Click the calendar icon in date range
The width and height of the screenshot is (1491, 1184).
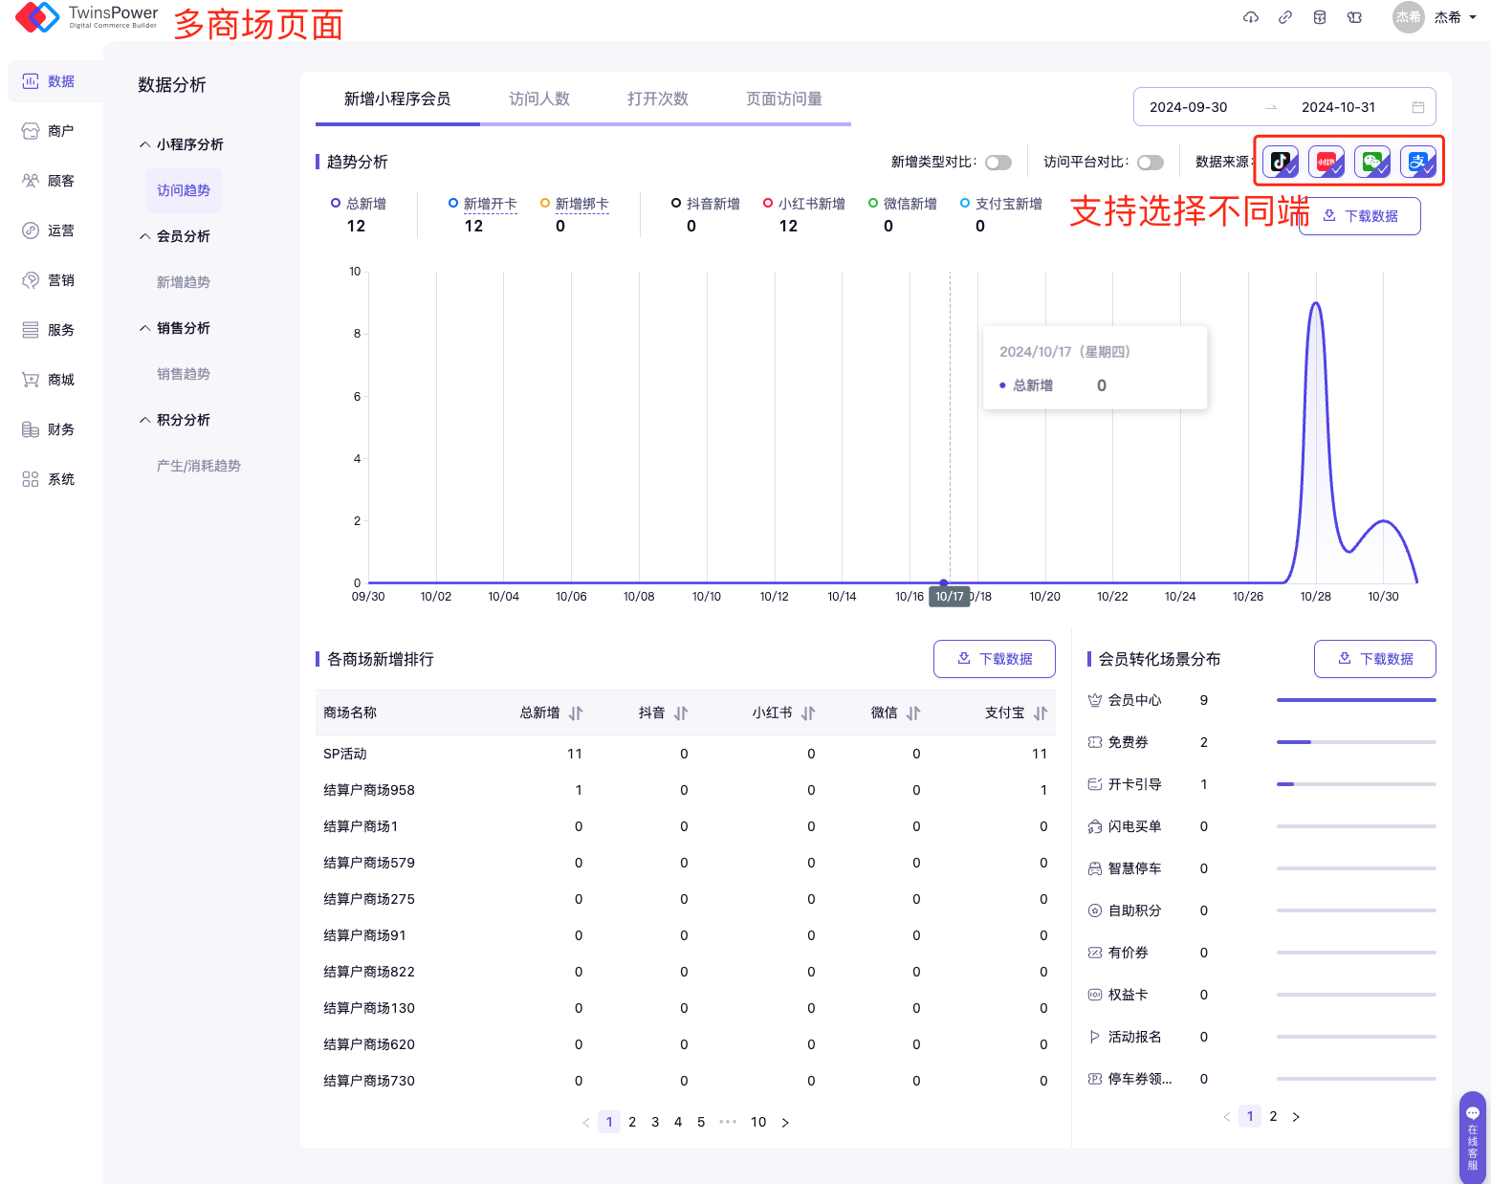[1418, 107]
